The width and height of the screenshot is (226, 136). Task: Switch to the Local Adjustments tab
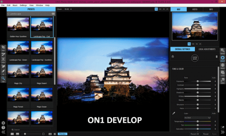[207, 49]
